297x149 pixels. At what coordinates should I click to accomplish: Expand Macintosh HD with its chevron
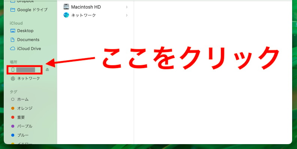127,7
